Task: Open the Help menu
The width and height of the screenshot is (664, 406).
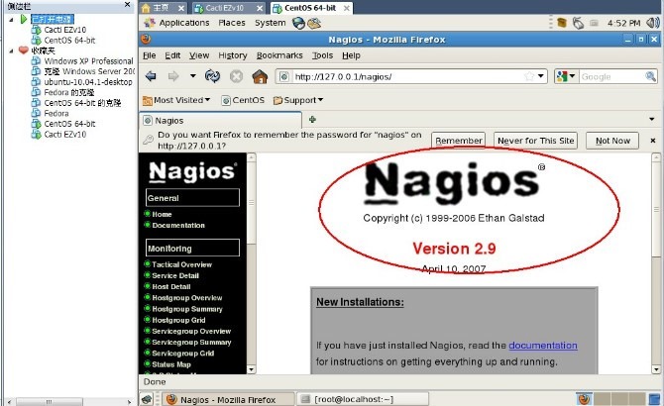Action: click(351, 55)
